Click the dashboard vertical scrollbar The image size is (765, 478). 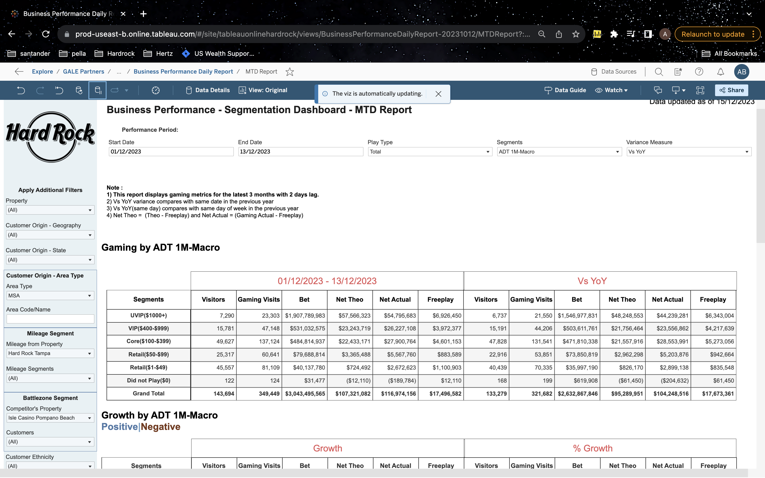(760, 176)
